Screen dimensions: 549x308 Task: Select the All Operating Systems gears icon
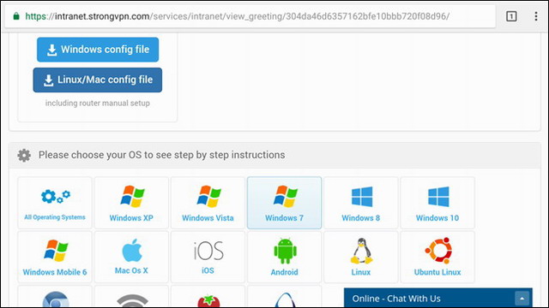(55, 196)
